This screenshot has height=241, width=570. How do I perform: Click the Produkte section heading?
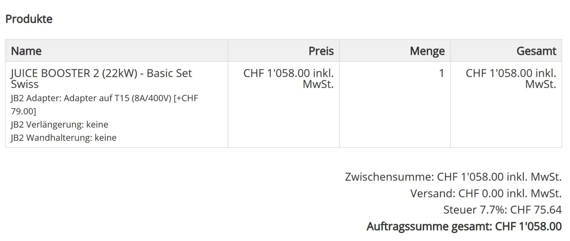coord(29,19)
